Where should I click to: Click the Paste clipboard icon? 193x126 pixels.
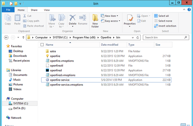coord(17,20)
